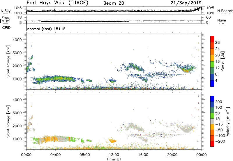This screenshot has width=233, height=161.
Task: Click the red top segment of power color bar
Action: point(212,39)
